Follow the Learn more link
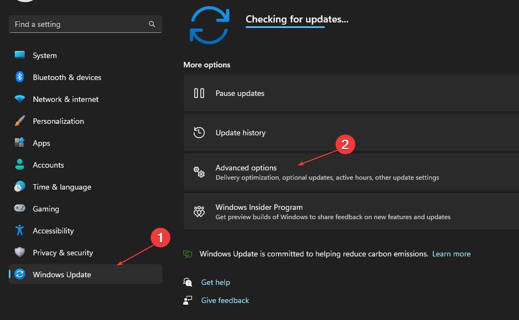519x320 pixels. click(451, 254)
